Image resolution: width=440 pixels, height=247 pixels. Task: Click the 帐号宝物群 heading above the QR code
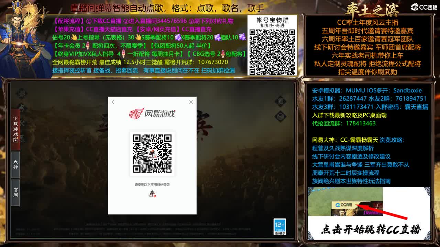point(273,20)
